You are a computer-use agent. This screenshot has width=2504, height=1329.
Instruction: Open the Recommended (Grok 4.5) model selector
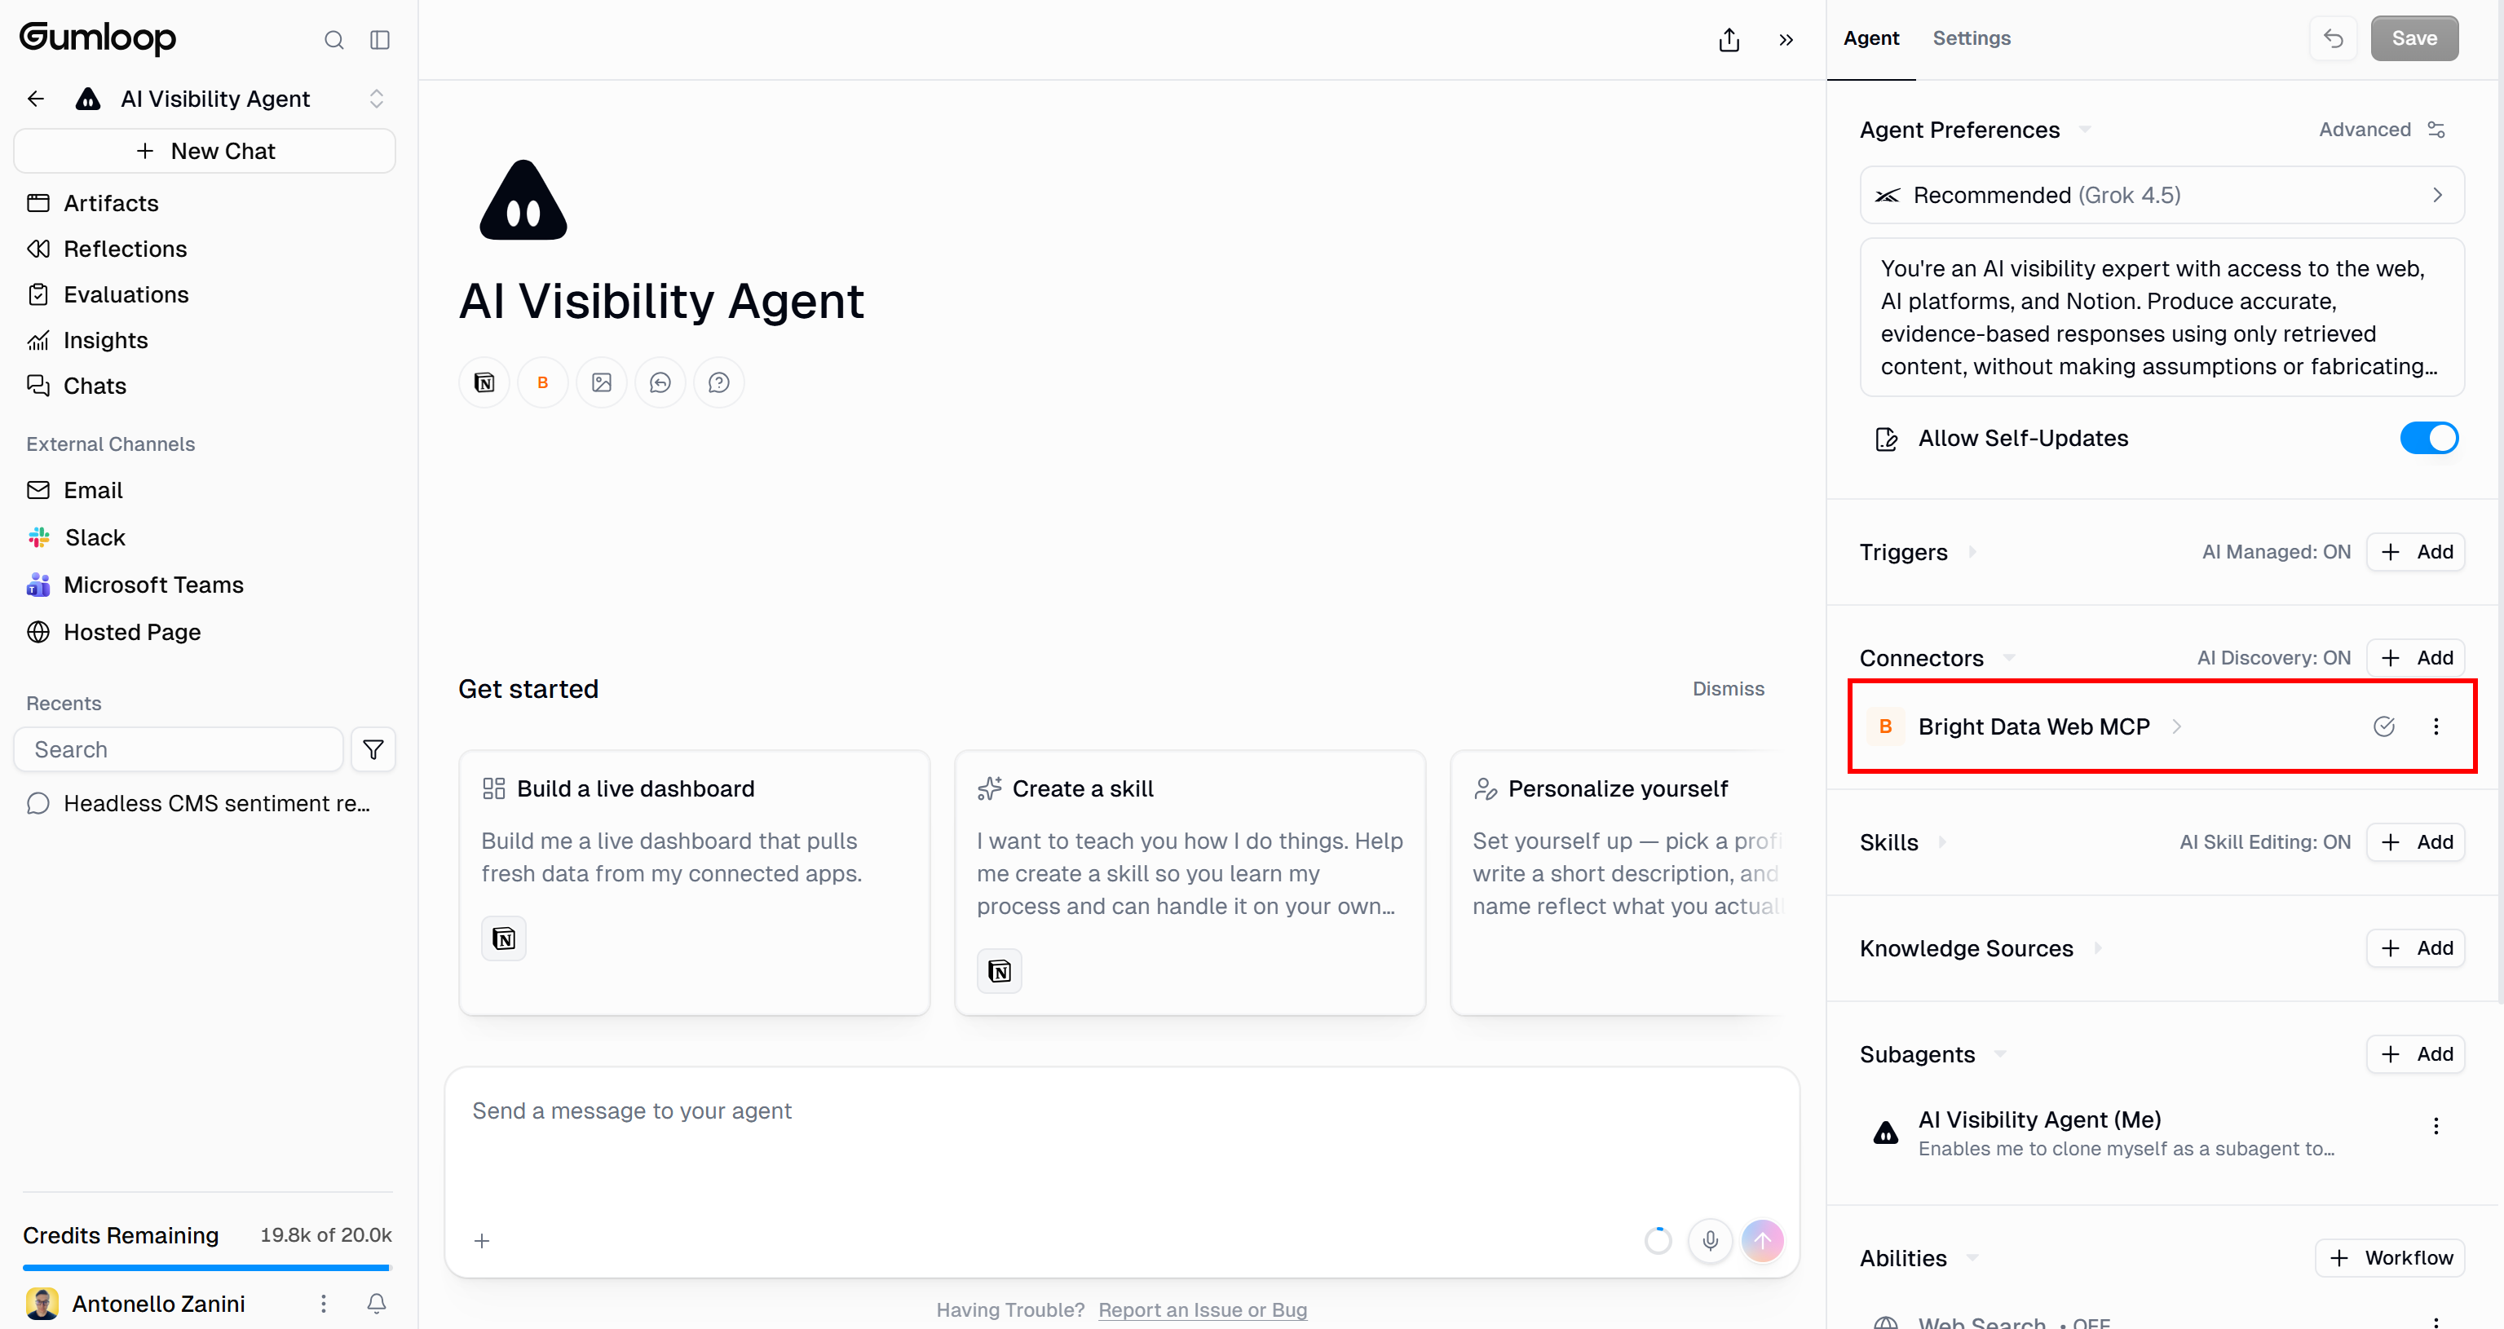click(2161, 196)
